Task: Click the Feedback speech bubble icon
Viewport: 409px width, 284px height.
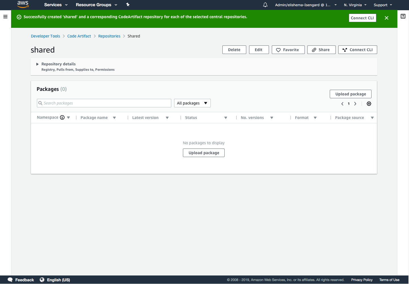Action: [10, 280]
